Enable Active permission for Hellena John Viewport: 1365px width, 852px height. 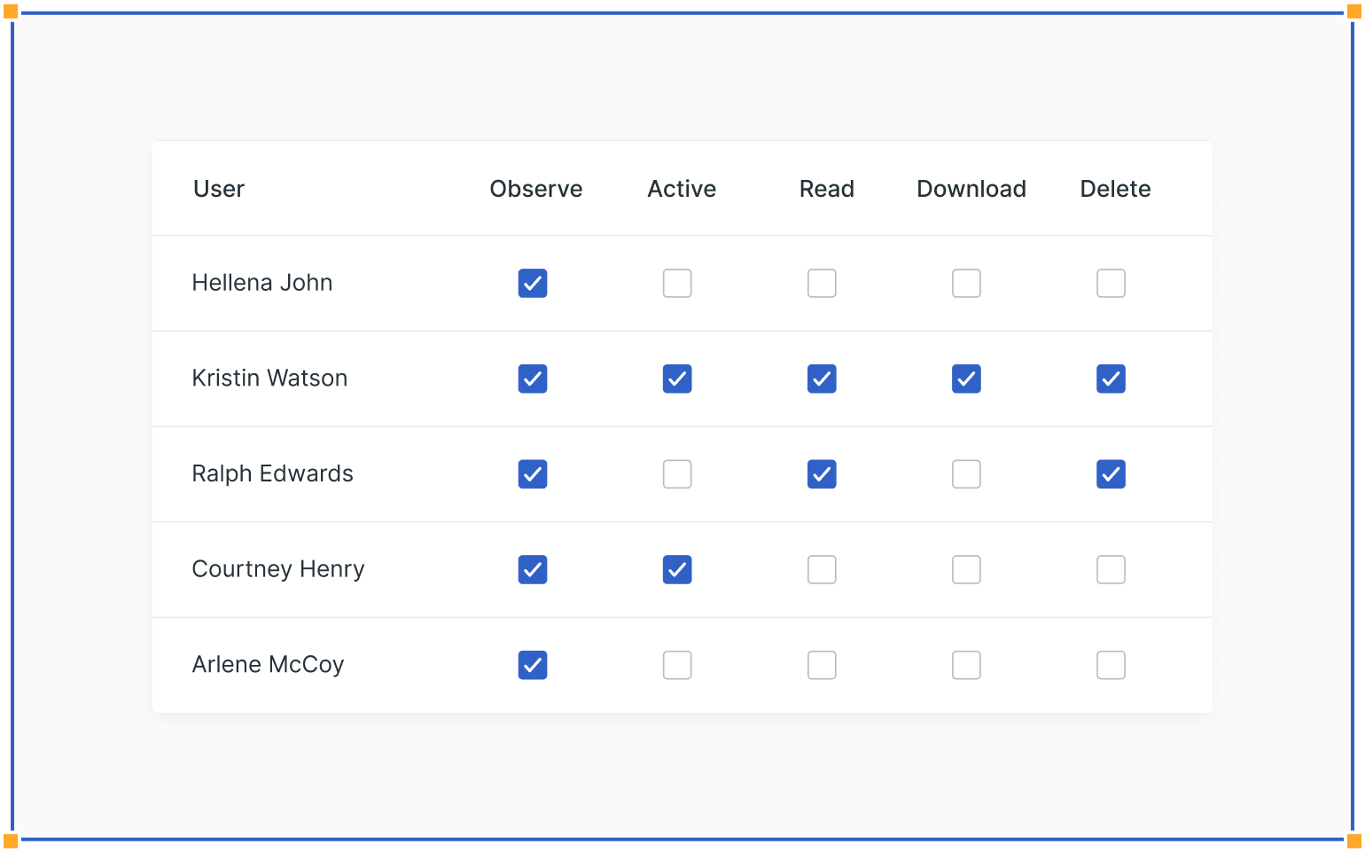coord(677,284)
